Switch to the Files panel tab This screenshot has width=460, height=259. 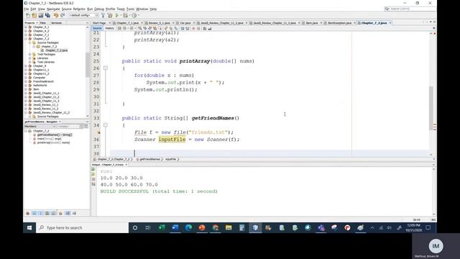pyautogui.click(x=43, y=23)
